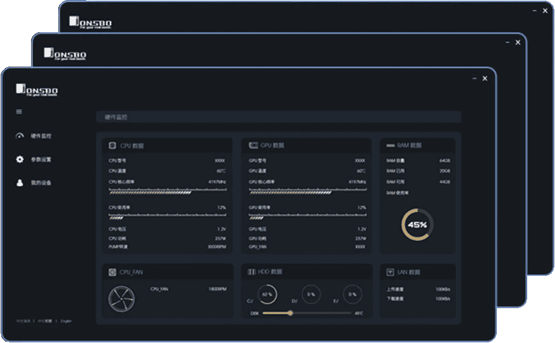
Task: Click the upload speed value 100KB/s
Action: [443, 289]
